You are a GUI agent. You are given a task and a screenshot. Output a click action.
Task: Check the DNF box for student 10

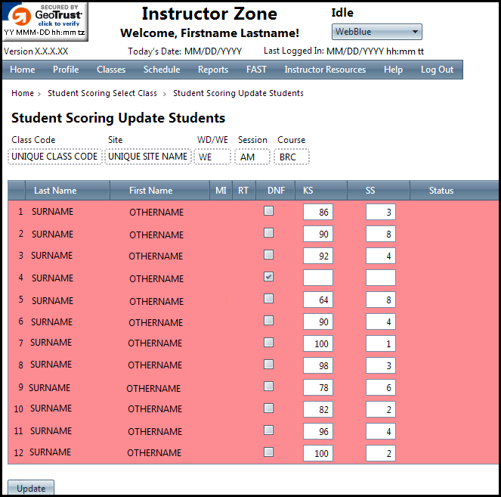click(268, 408)
